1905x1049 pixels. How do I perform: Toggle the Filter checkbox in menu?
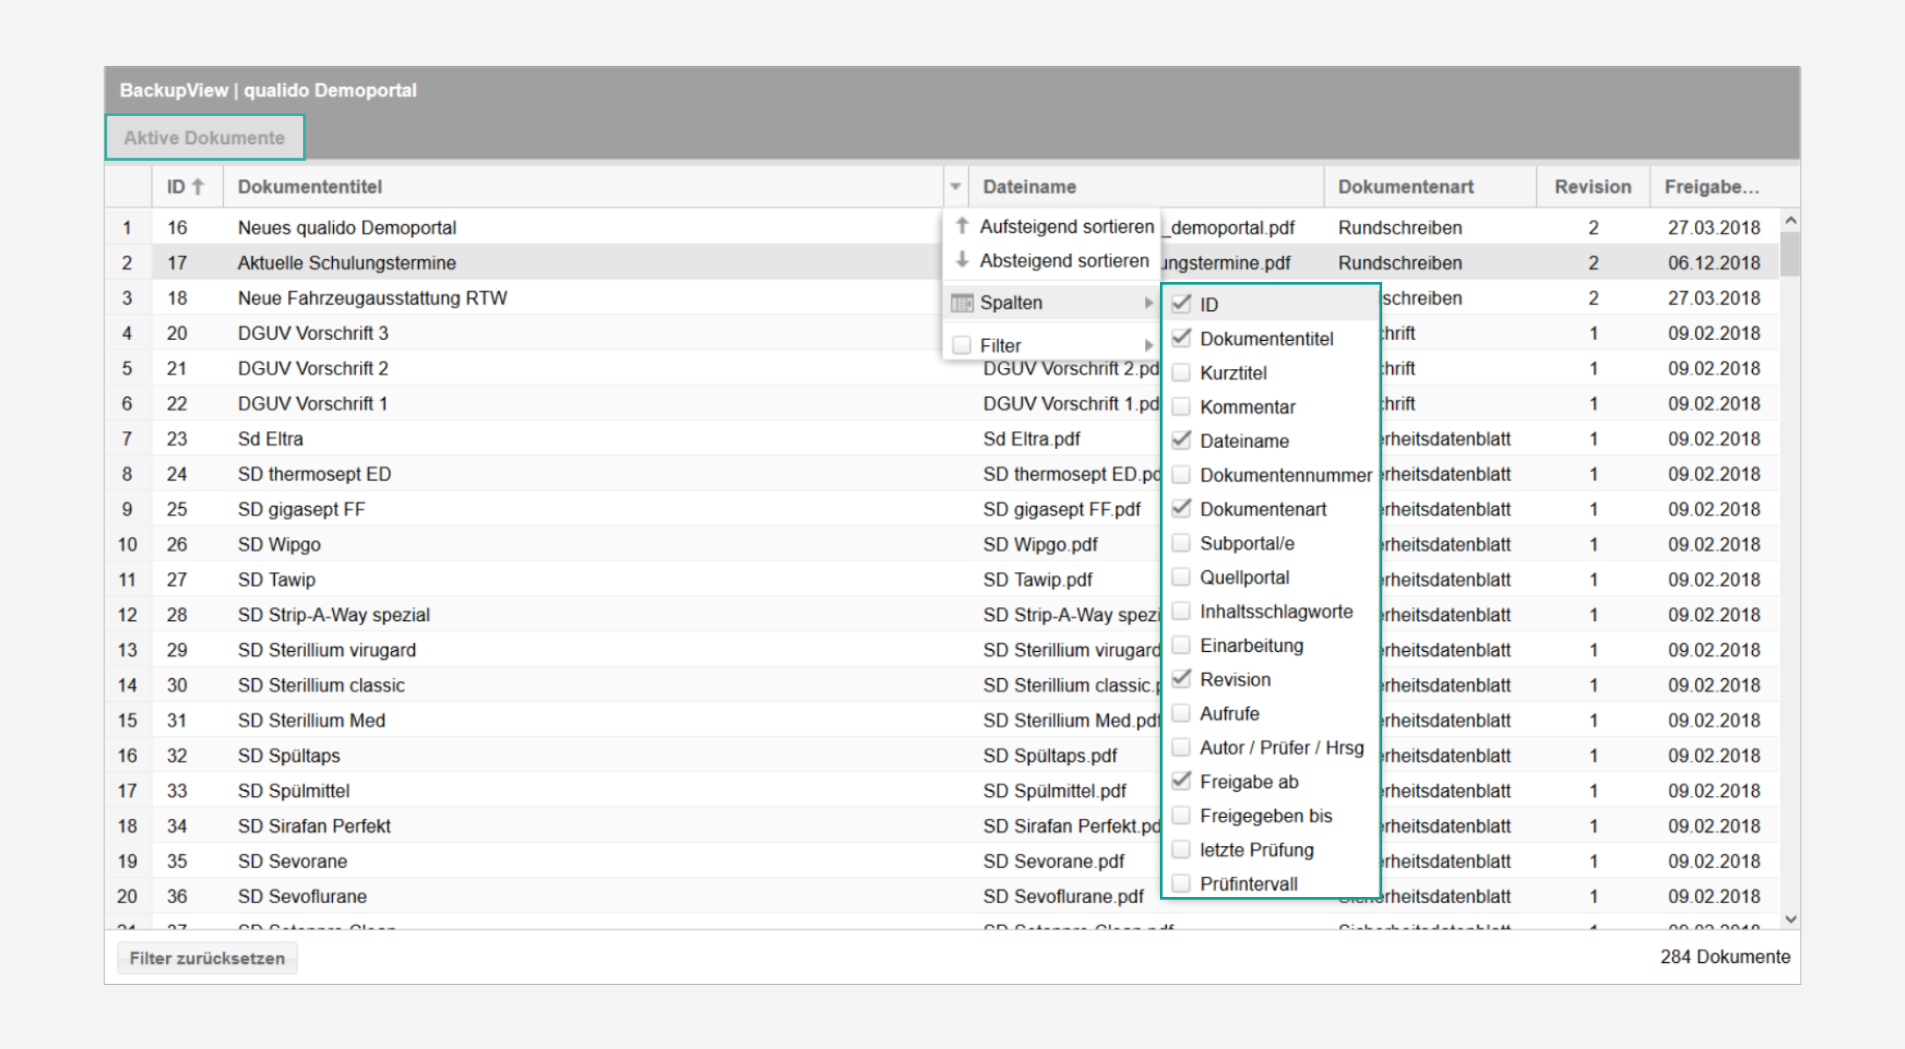click(x=962, y=345)
